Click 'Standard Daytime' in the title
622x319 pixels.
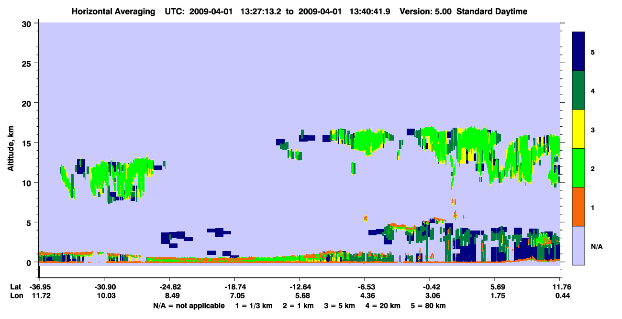pos(492,11)
